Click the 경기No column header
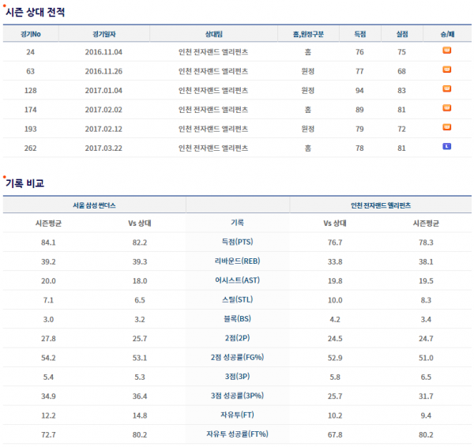 tap(31, 34)
